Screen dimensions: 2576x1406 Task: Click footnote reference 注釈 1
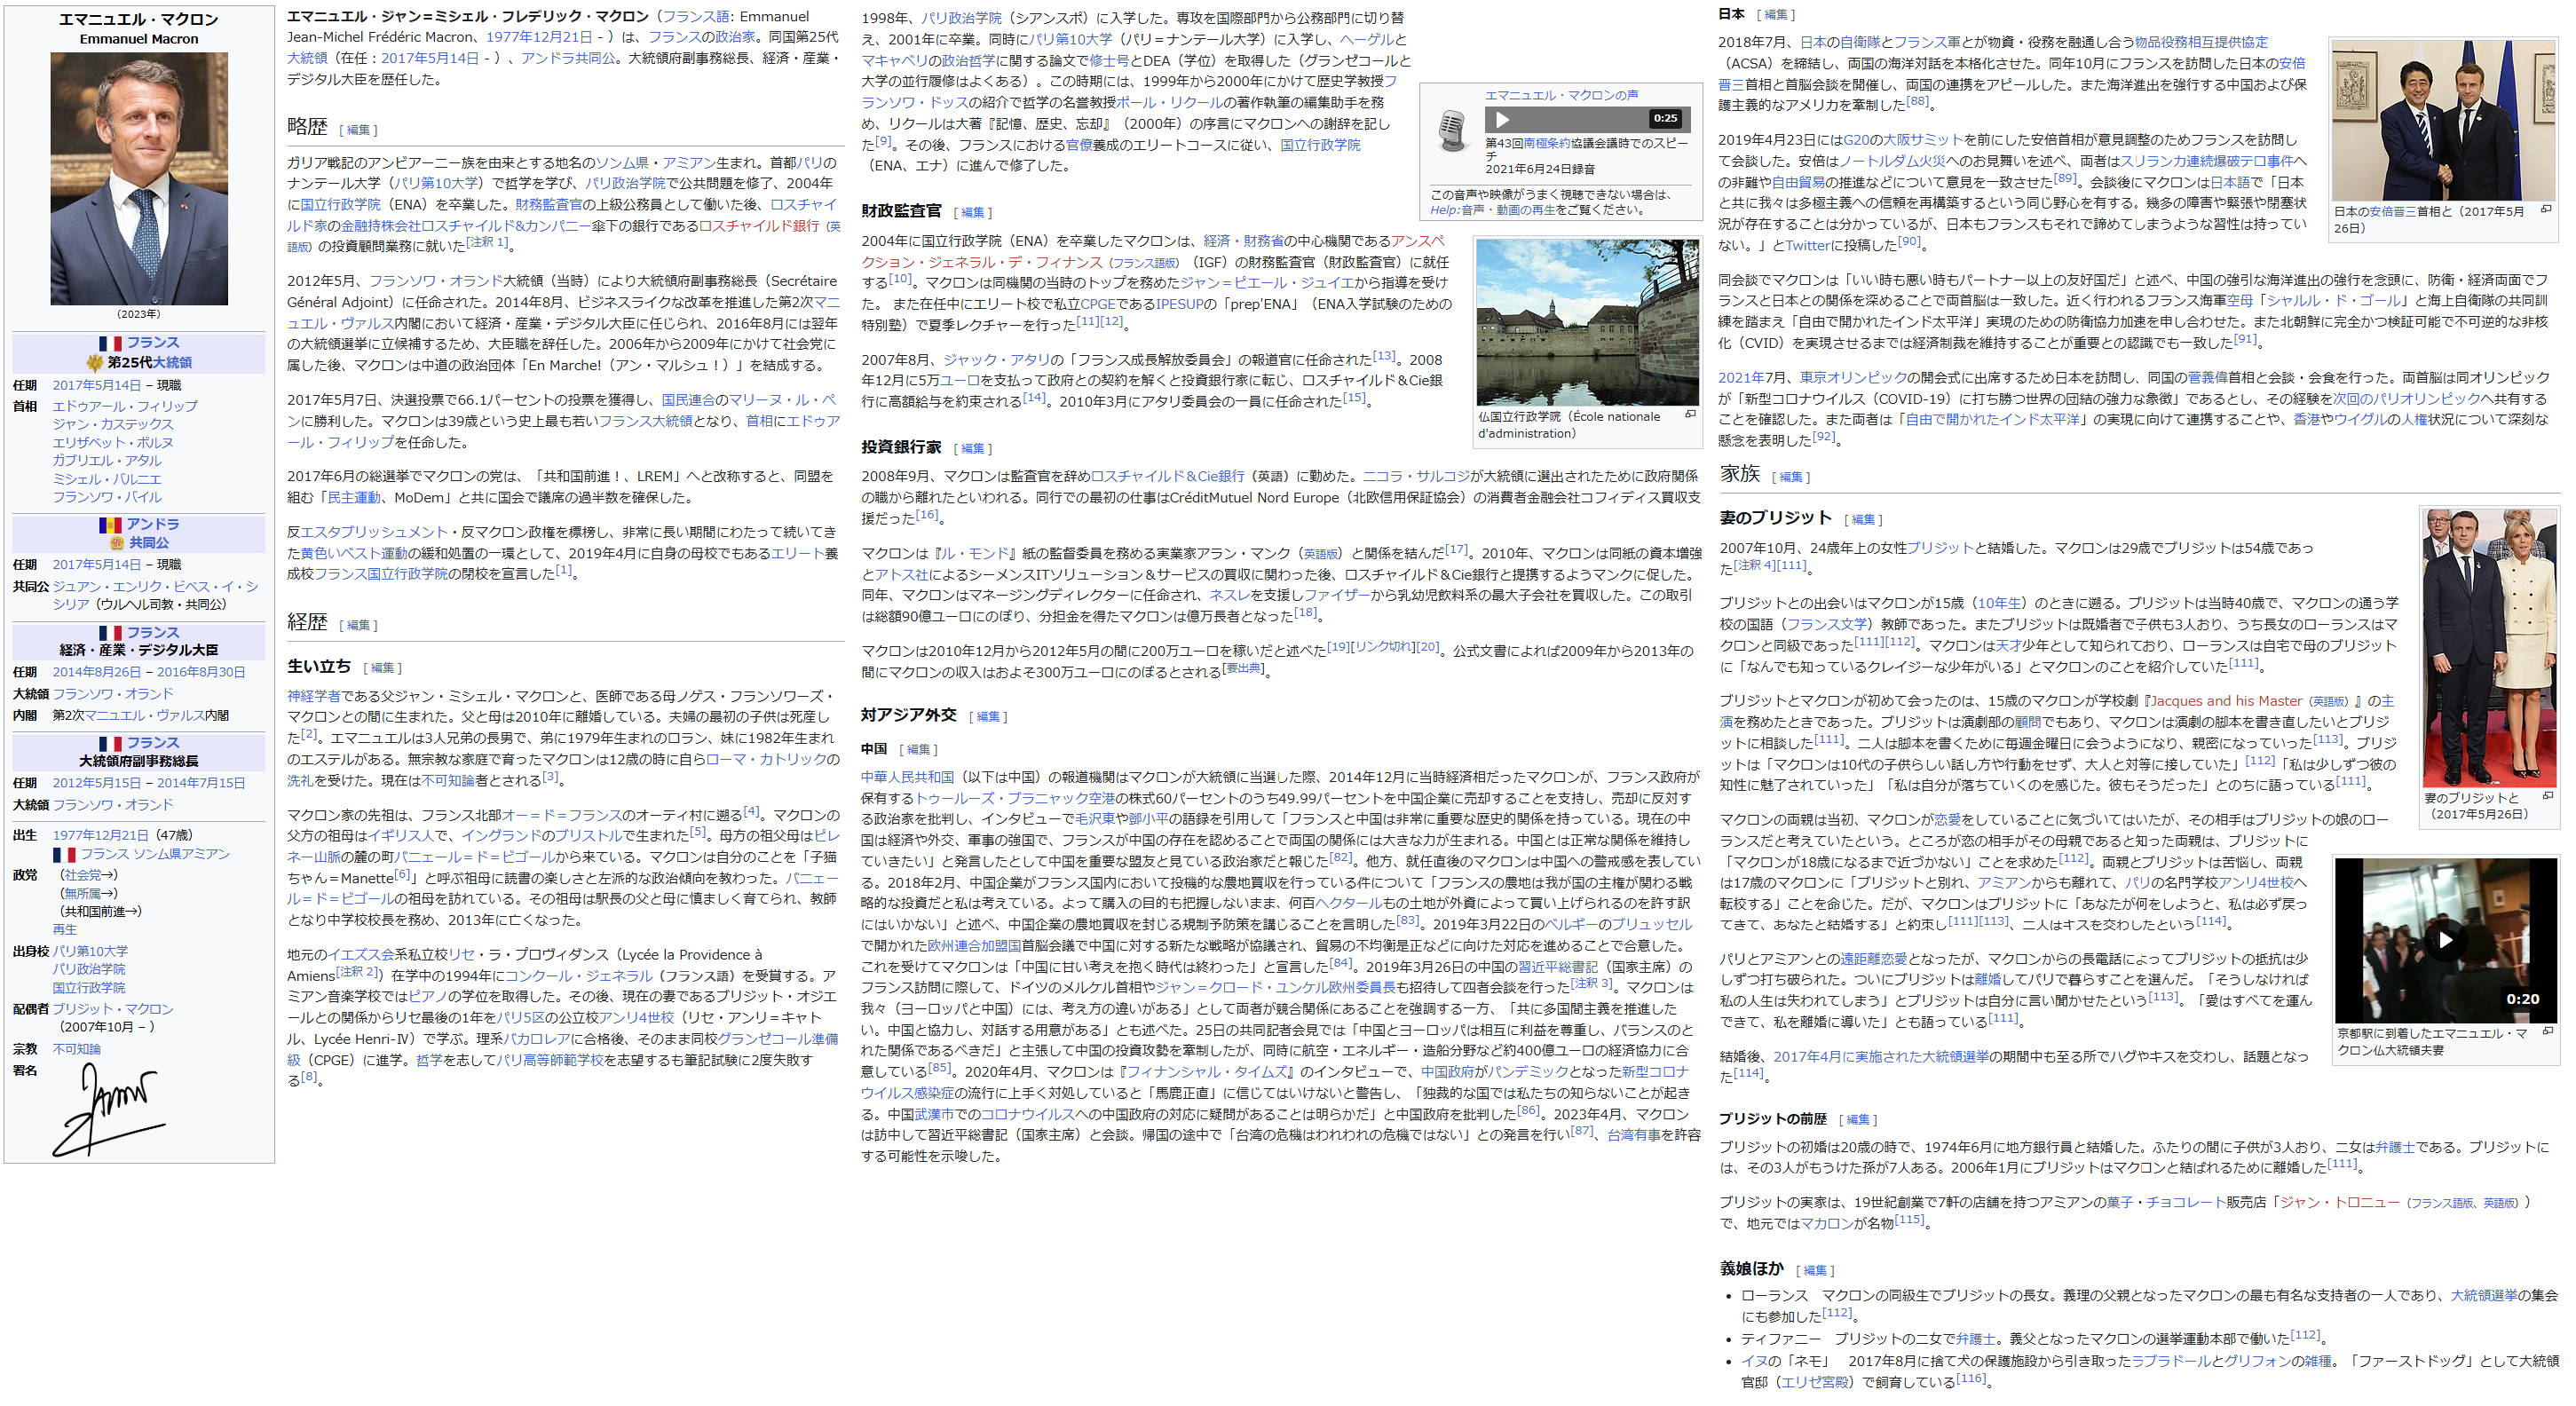(488, 243)
